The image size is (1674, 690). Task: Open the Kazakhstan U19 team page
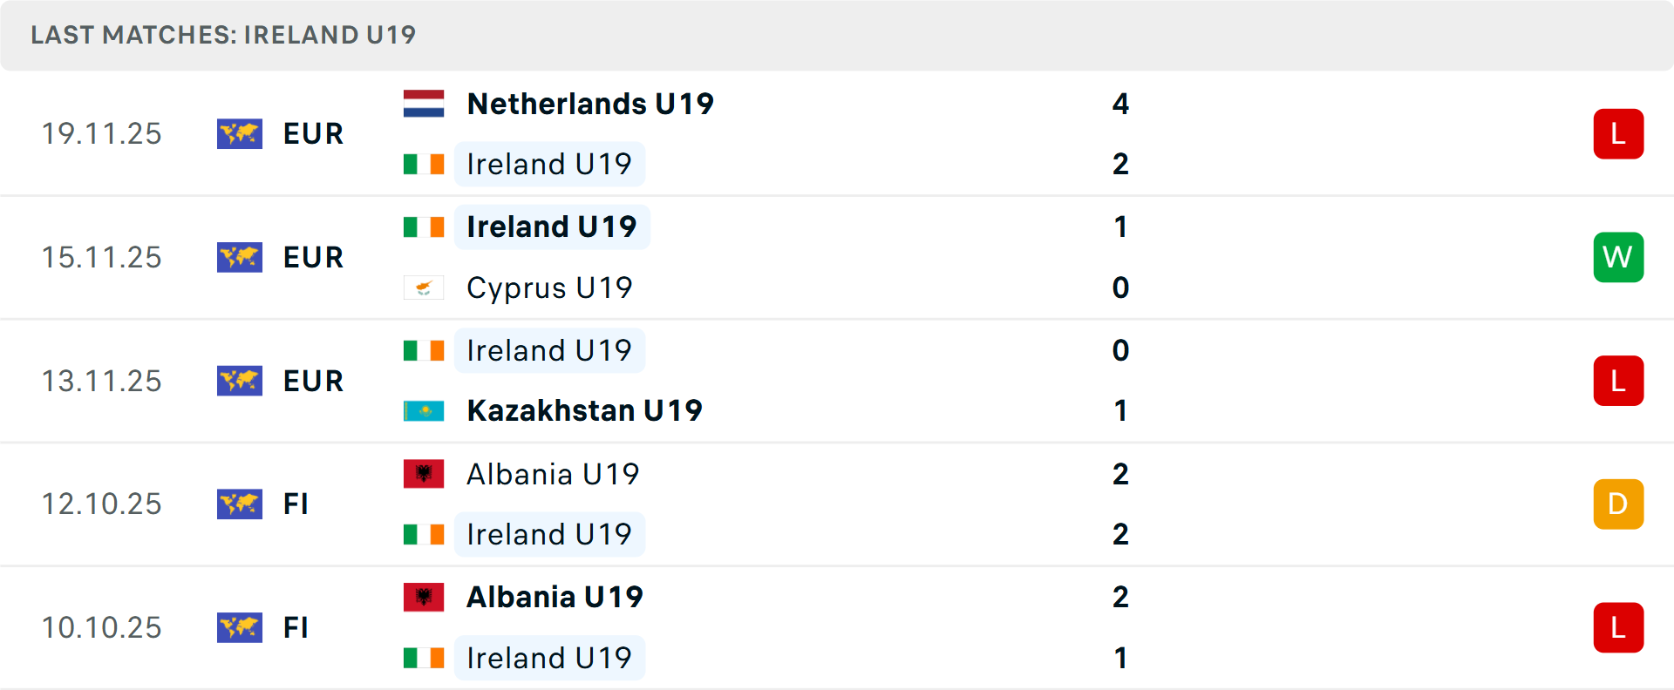click(x=584, y=410)
